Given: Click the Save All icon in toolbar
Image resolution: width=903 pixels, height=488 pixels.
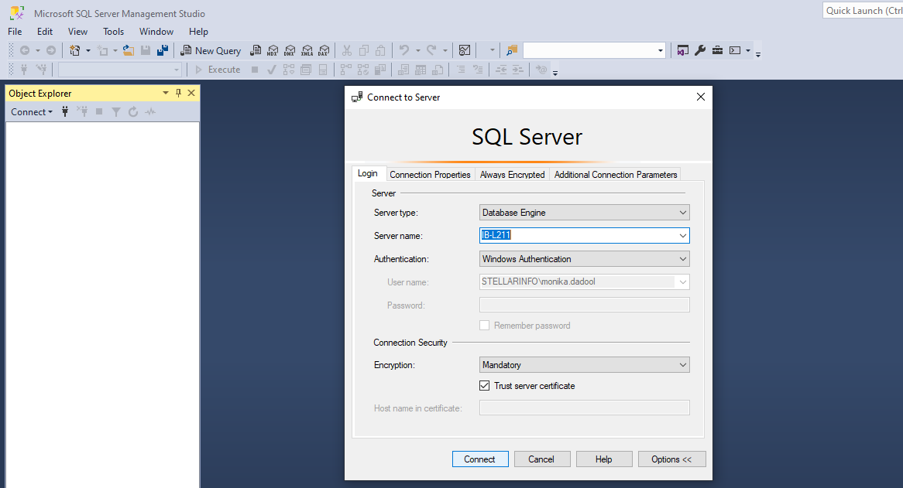Looking at the screenshot, I should (x=163, y=50).
